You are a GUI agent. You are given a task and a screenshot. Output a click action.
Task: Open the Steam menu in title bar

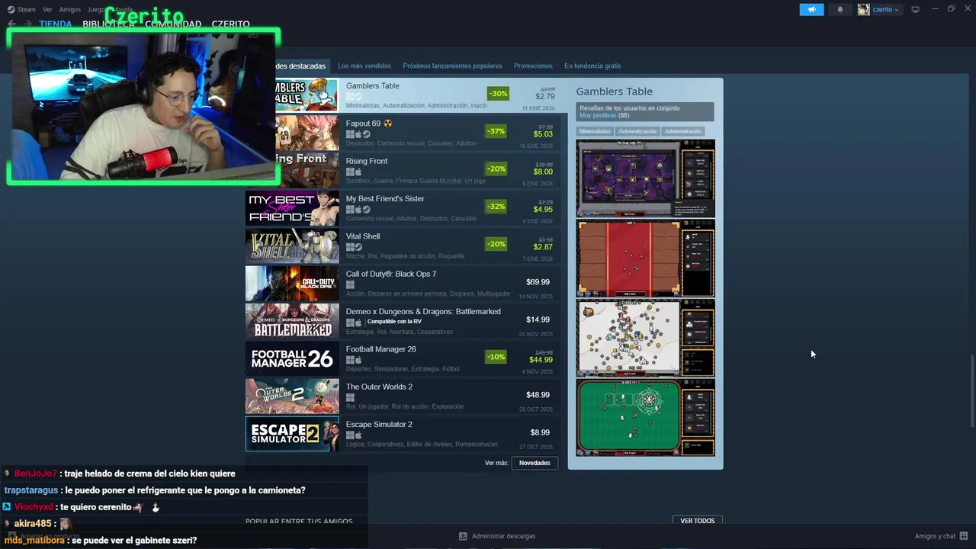[x=22, y=9]
